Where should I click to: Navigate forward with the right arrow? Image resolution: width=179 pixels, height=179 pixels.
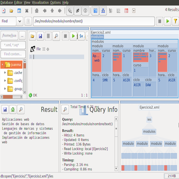point(60,11)
